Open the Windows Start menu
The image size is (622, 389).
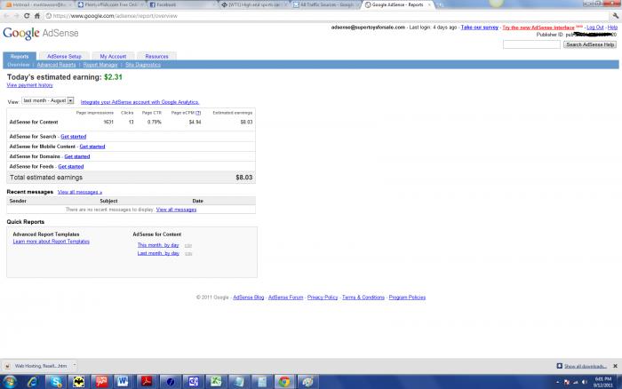coord(10,382)
